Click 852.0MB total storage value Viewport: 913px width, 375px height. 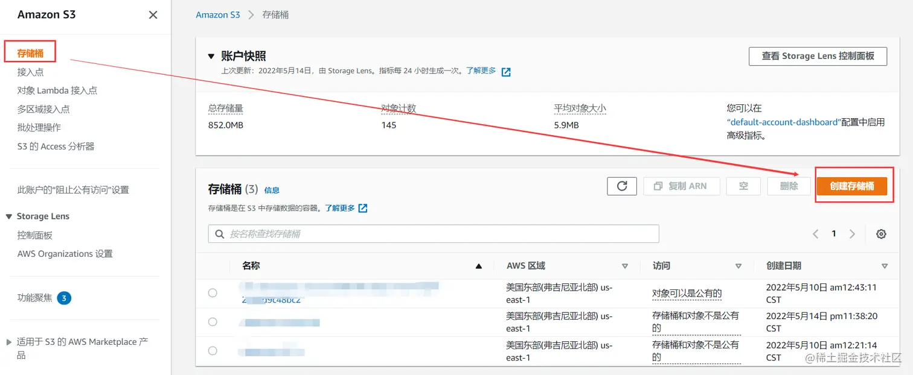226,125
